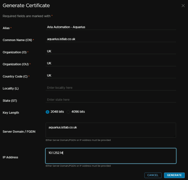Click 'Required fields are marked with' text
The height and width of the screenshot is (180, 188).
point(27,16)
